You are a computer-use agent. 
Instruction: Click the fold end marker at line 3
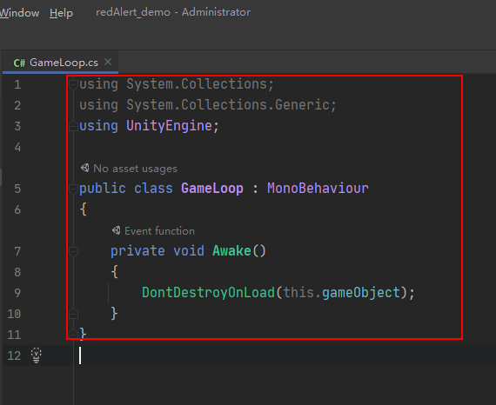73,126
